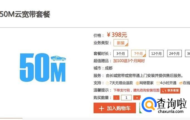
Task: Click the headset icon on 联系客服
Action: click(164, 91)
